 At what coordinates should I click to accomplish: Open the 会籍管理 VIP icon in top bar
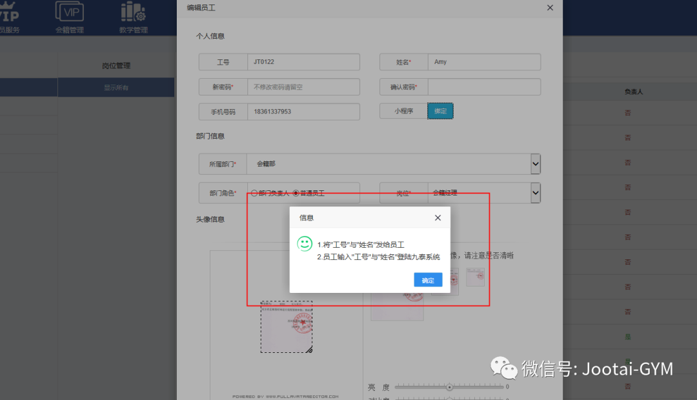click(x=70, y=17)
